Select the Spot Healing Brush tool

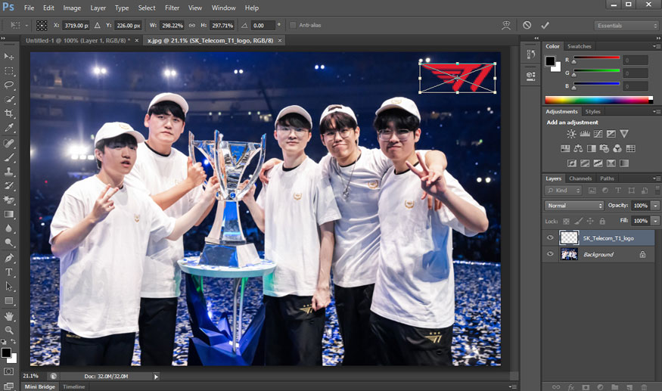(8, 143)
